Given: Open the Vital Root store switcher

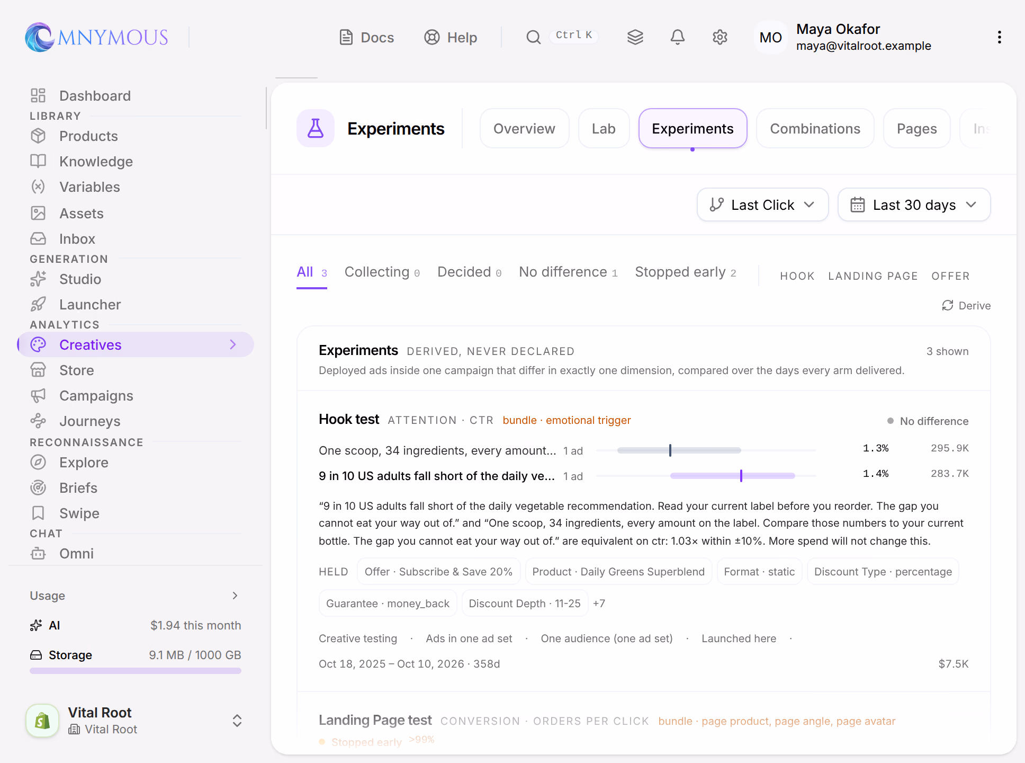Looking at the screenshot, I should tap(134, 721).
